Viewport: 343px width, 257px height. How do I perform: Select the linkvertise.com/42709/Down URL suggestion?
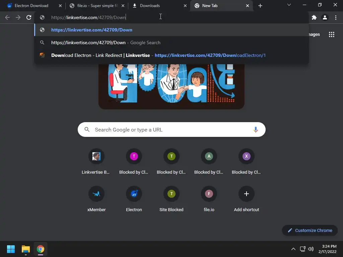[x=171, y=30]
